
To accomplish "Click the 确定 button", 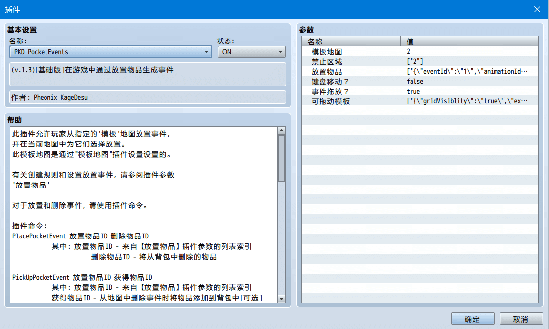I will click(x=472, y=319).
